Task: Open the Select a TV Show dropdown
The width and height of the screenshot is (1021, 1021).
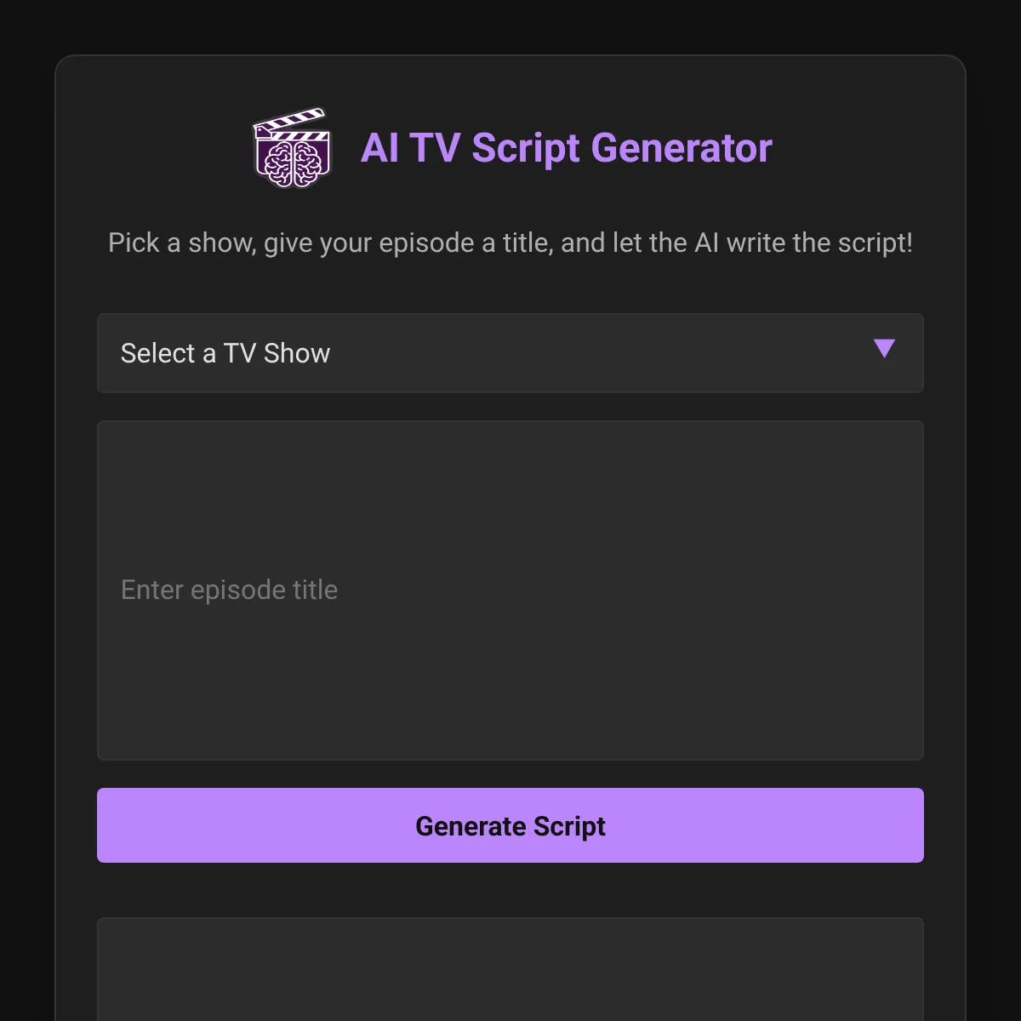Action: point(510,353)
